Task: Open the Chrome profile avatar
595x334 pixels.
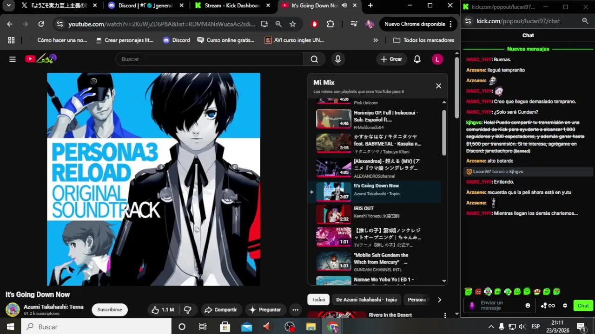Action: pos(370,24)
